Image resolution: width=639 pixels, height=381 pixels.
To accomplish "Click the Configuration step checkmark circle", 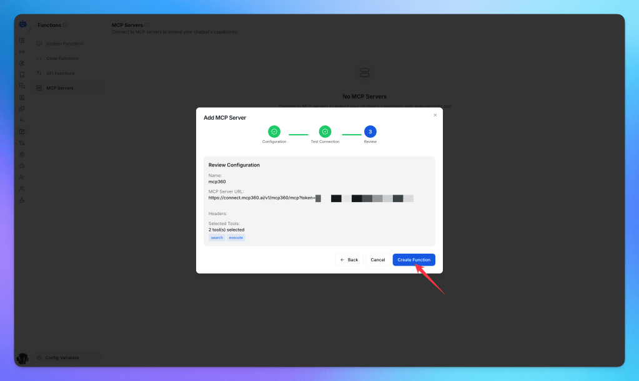I will point(274,132).
